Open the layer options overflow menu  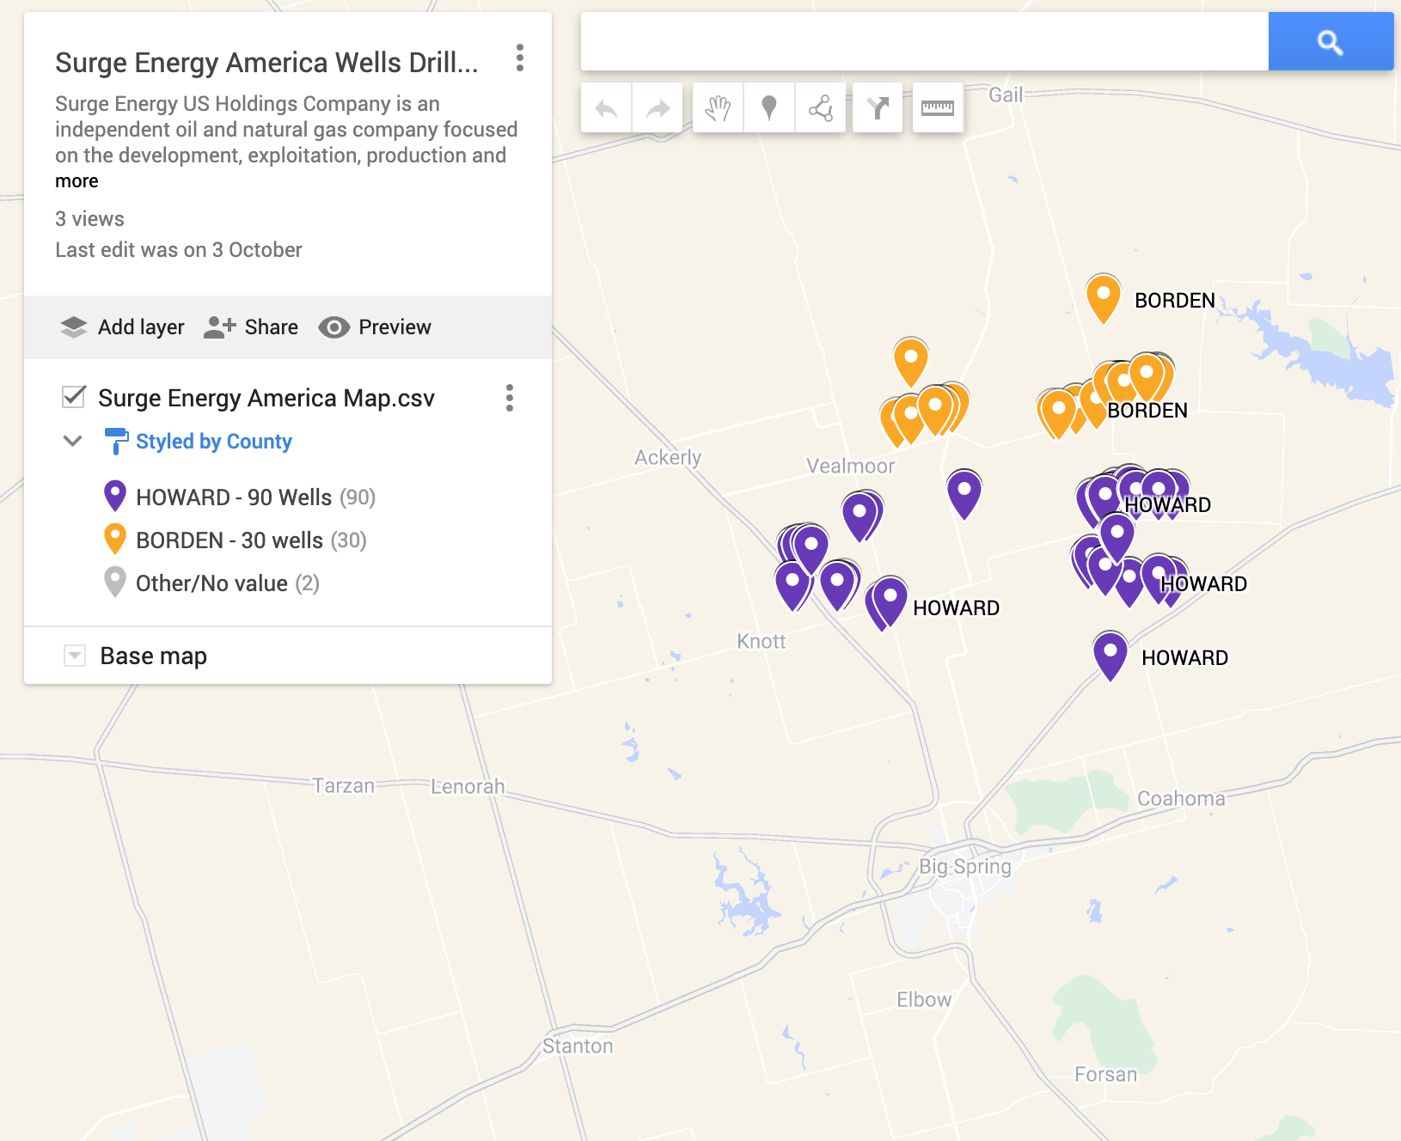pyautogui.click(x=510, y=398)
